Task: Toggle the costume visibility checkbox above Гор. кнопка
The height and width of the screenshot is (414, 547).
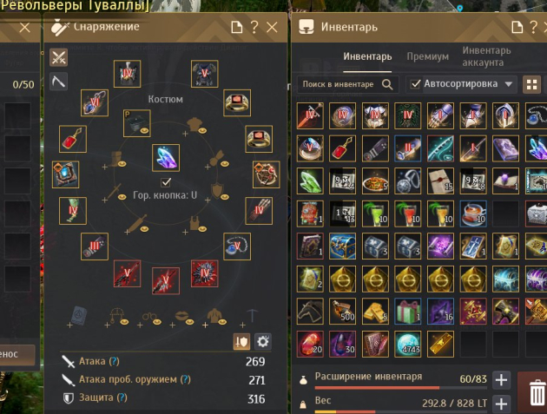Action: (x=166, y=182)
